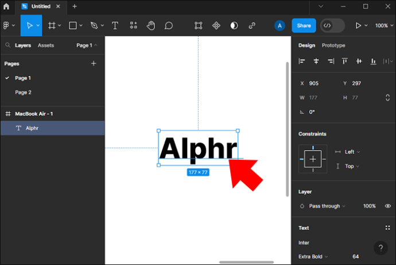Toggle Dev Mode switch
The image size is (396, 265).
click(x=332, y=25)
